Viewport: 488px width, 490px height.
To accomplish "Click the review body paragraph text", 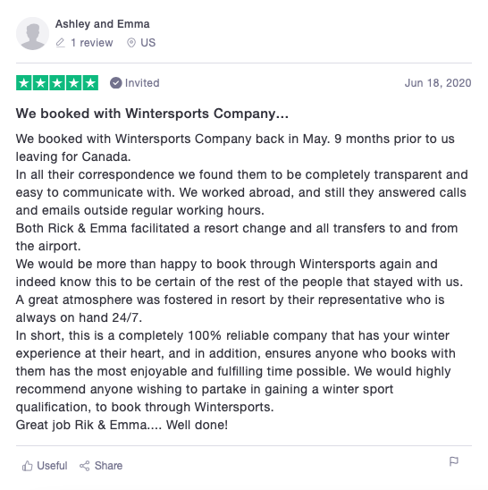I will pyautogui.click(x=242, y=282).
